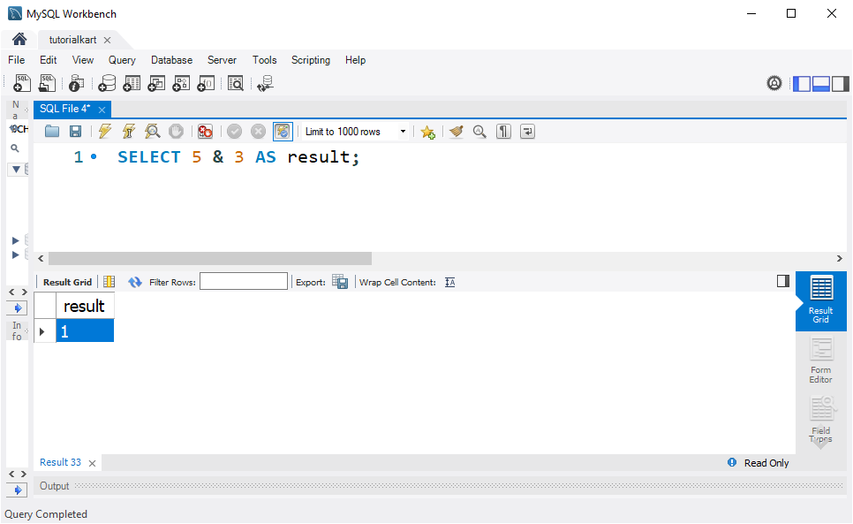853x524 pixels.
Task: Switch to Field Types view
Action: click(820, 420)
